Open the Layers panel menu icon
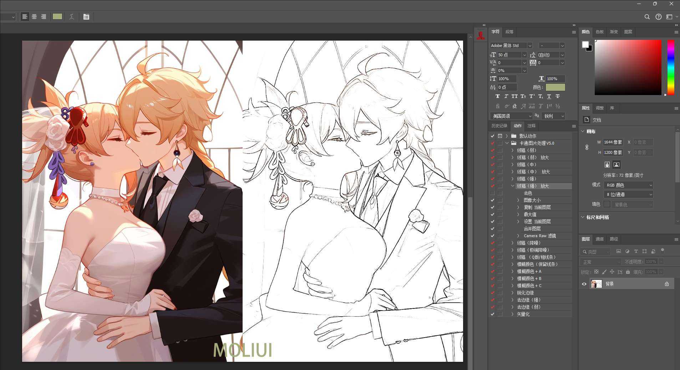This screenshot has width=680, height=370. [x=676, y=239]
